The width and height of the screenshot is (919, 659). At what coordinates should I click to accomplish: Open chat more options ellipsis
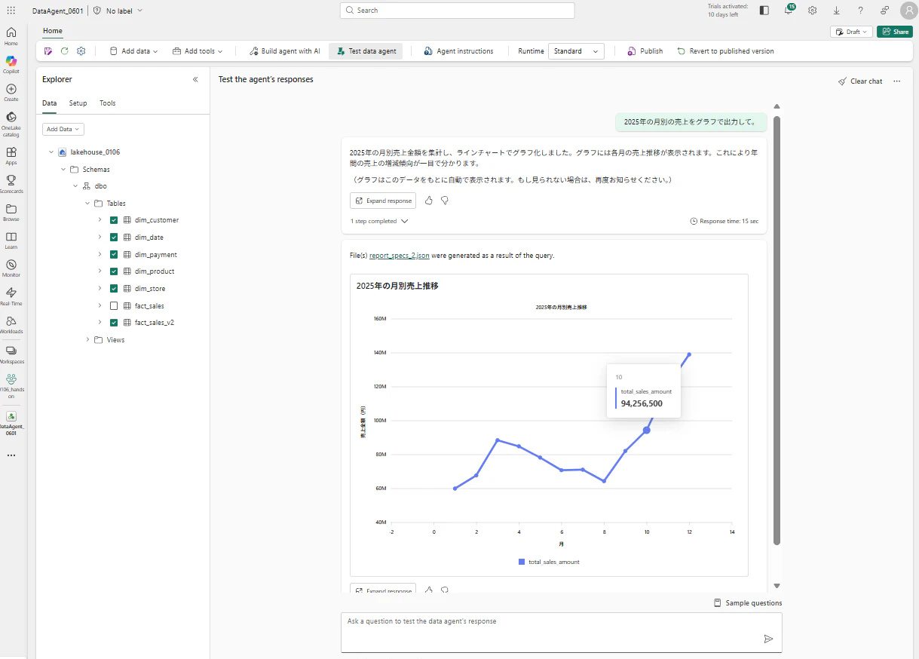click(896, 81)
